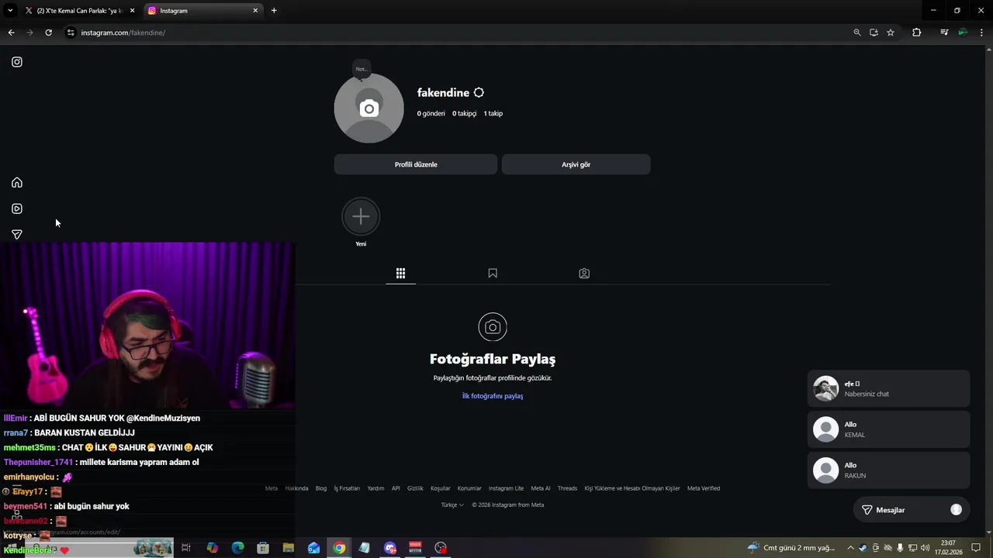This screenshot has width=993, height=558.
Task: Open footer link Konumlar
Action: 469,488
